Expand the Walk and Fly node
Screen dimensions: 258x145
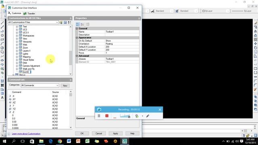17,69
